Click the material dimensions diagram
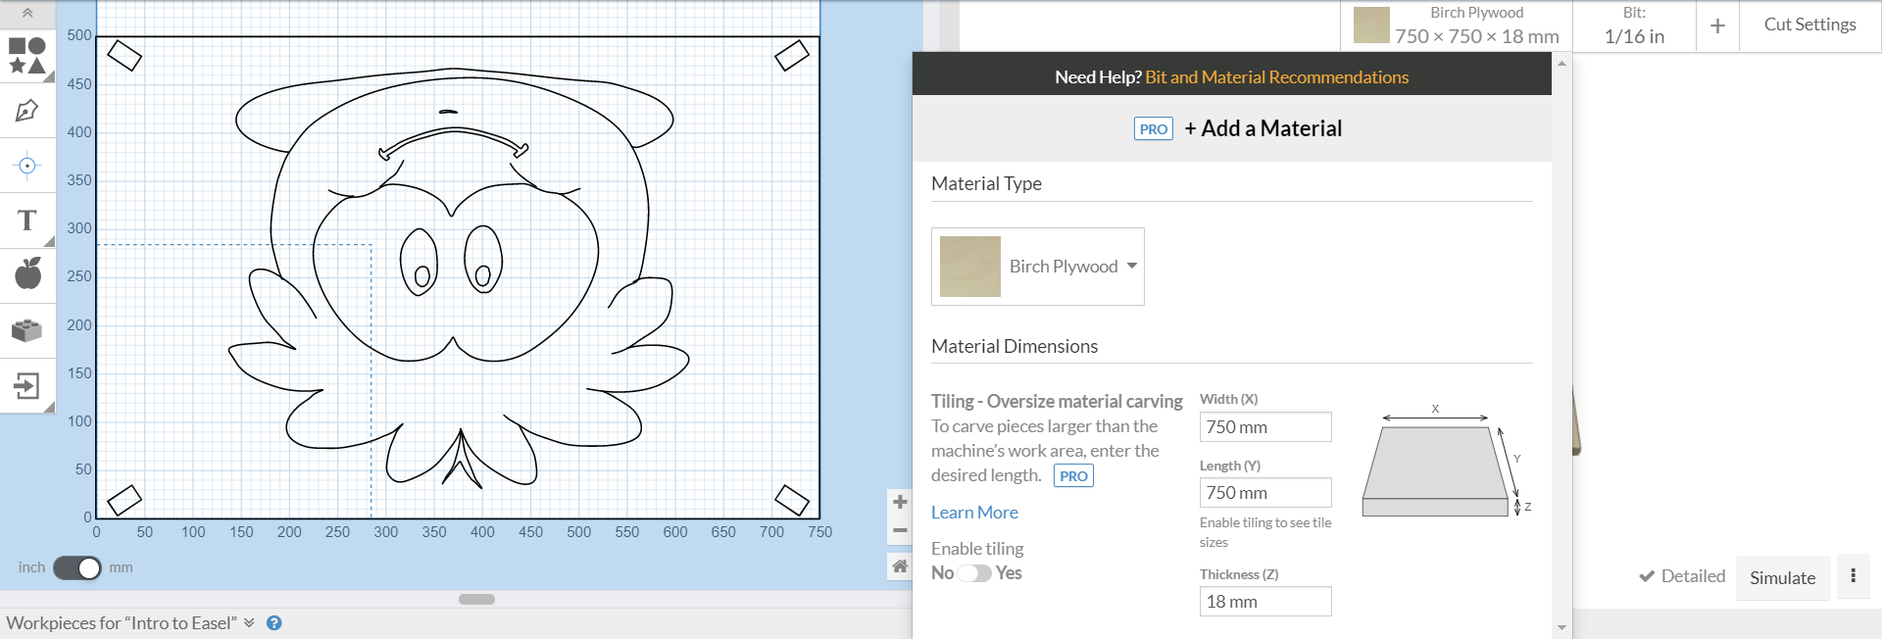This screenshot has height=639, width=1882. [x=1446, y=461]
